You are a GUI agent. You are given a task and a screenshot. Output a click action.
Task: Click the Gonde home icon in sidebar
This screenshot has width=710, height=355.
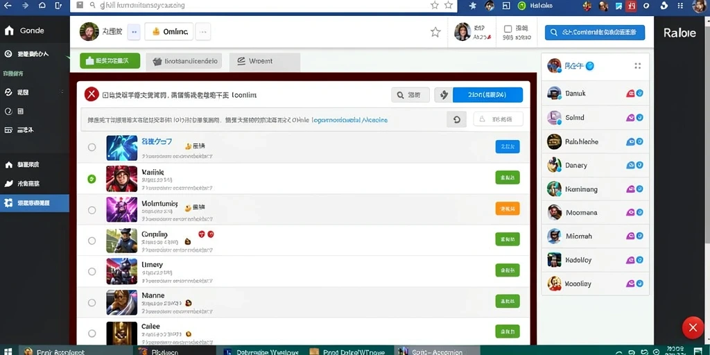tap(9, 31)
